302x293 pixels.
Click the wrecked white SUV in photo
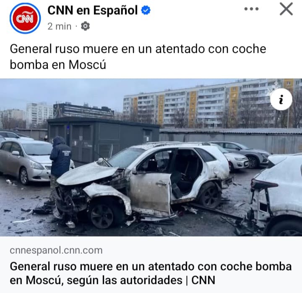(143, 185)
